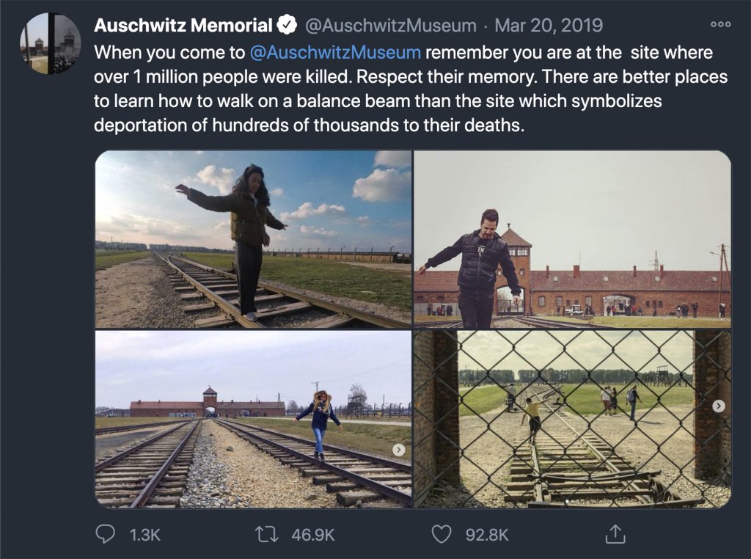Follow the @AuschwitzMuseum mention in tweet text

pos(335,52)
